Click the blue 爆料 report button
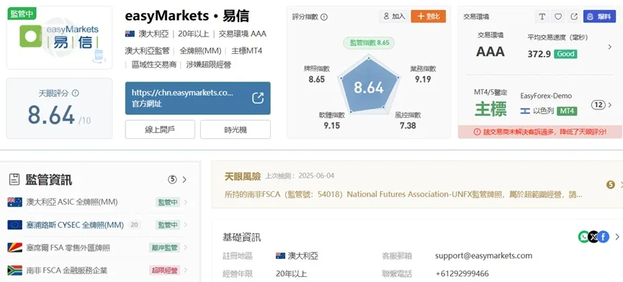Image resolution: width=623 pixels, height=282 pixels. 599,17
